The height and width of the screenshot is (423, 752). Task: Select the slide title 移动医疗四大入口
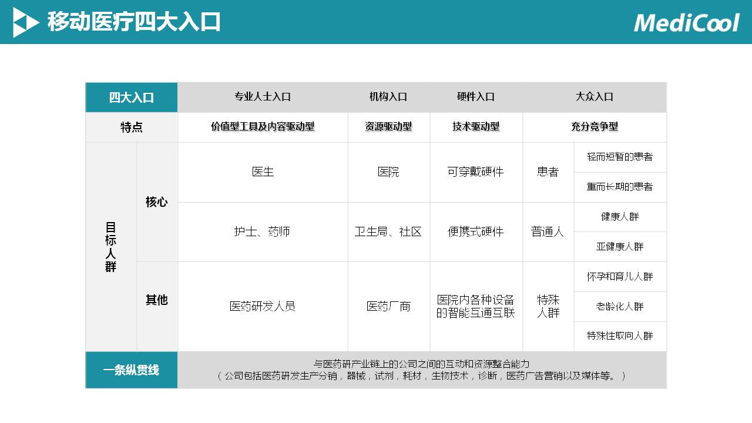(134, 22)
